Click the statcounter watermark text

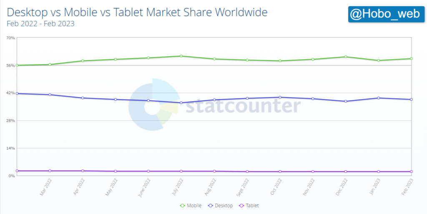coord(243,107)
